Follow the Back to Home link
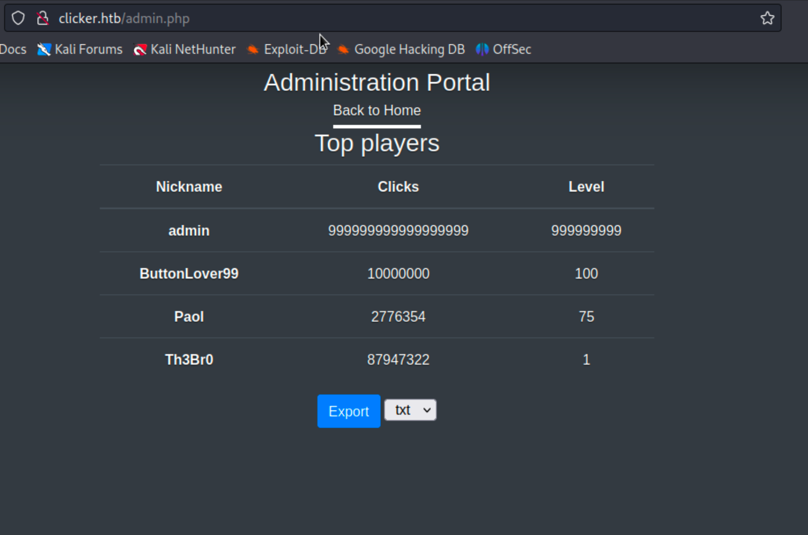The width and height of the screenshot is (808, 535). (377, 110)
